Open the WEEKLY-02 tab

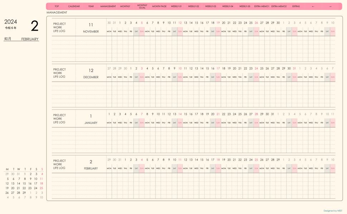(194, 6)
